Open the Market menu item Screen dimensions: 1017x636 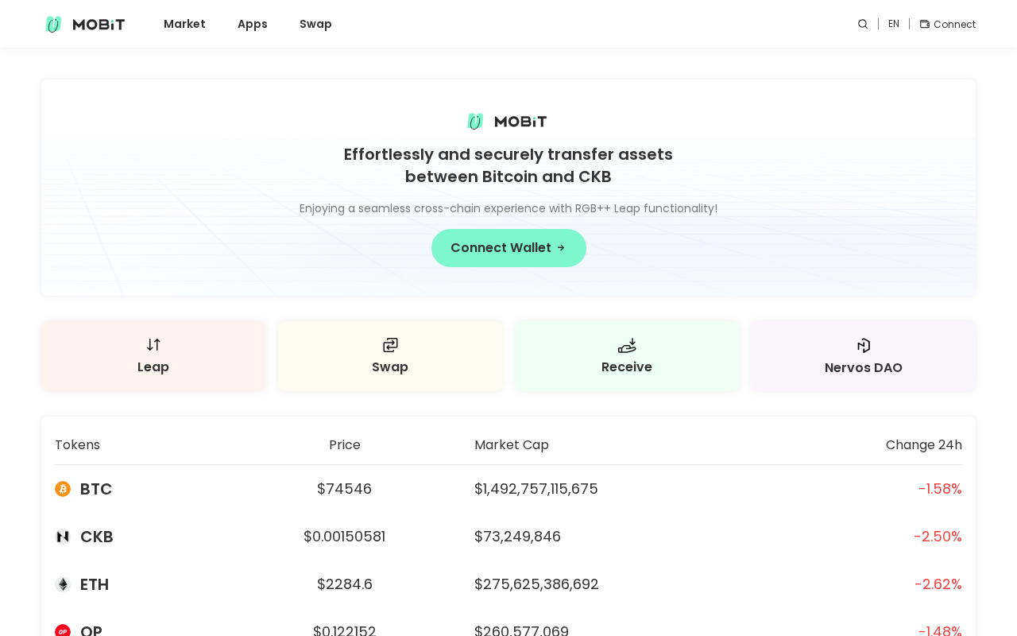point(184,24)
